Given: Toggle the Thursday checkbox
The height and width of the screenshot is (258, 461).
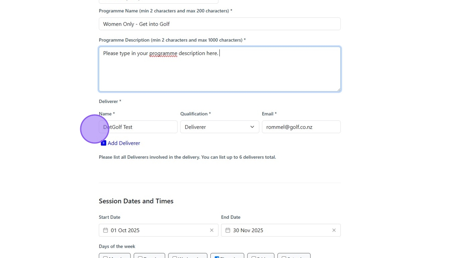Looking at the screenshot, I should click(217, 257).
